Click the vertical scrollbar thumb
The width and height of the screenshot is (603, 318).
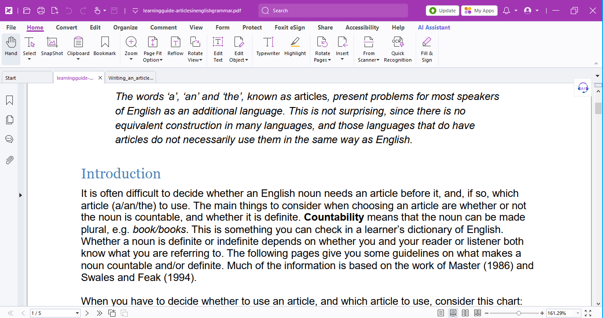click(x=598, y=108)
